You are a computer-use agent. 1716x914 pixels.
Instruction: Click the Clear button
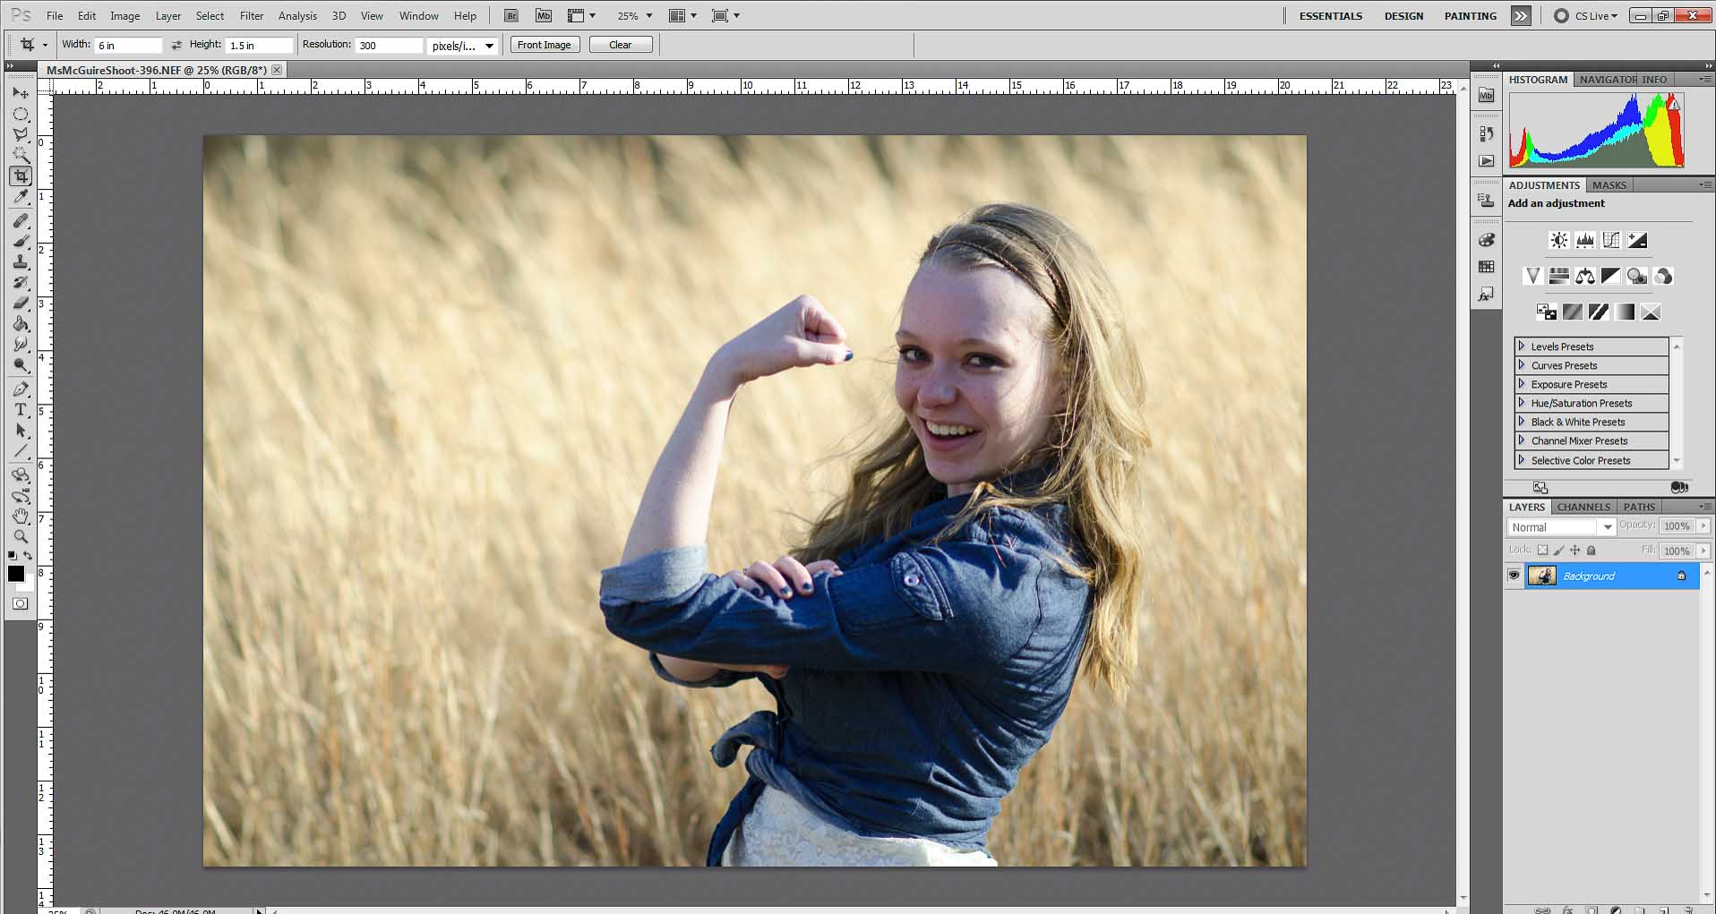(x=621, y=45)
